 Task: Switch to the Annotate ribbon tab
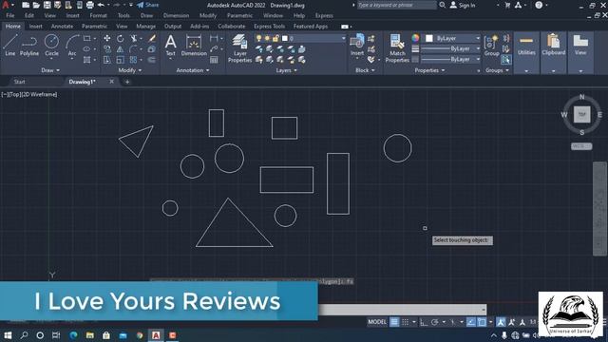[x=62, y=27]
